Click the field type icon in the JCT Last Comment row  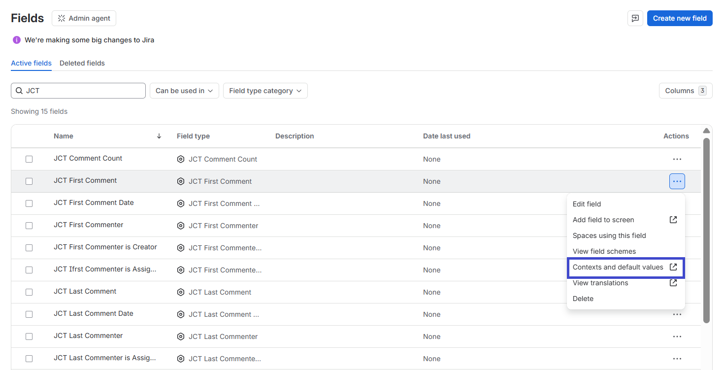click(x=181, y=292)
